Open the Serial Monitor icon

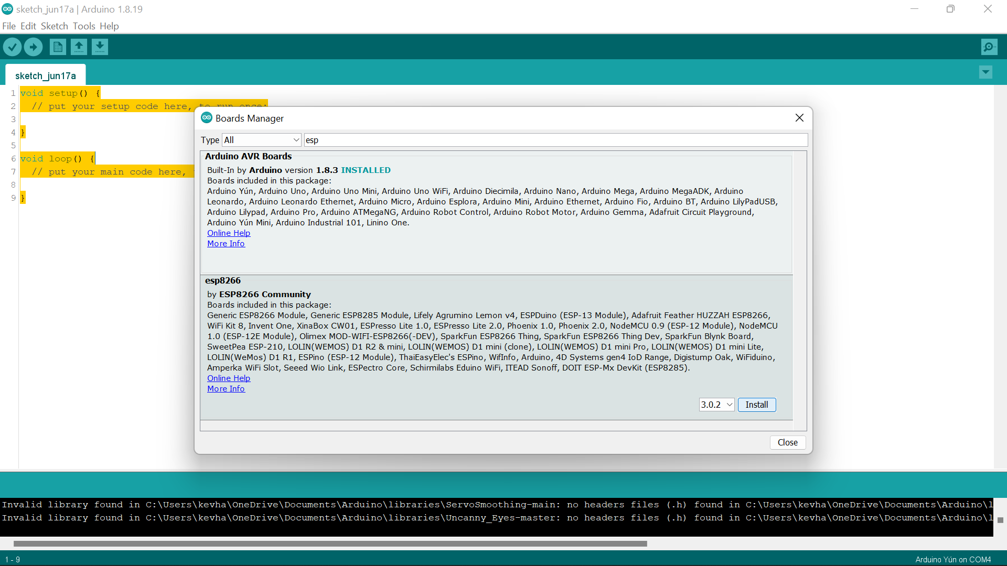pos(989,47)
